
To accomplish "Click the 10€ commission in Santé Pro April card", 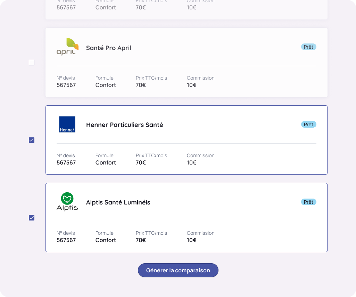I will (x=191, y=85).
